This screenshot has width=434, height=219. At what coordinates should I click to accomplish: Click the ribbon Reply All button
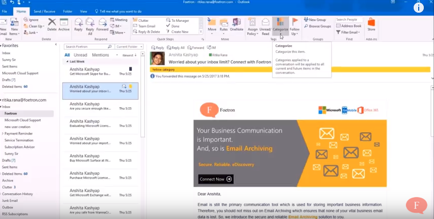click(x=90, y=26)
